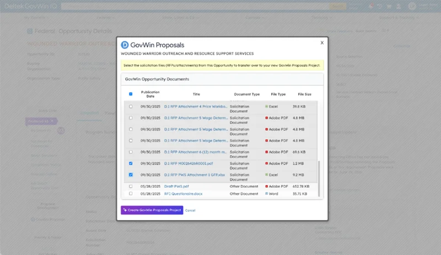The width and height of the screenshot is (441, 255).
Task: Open the RFI Questionaire.docx link
Action: click(183, 194)
